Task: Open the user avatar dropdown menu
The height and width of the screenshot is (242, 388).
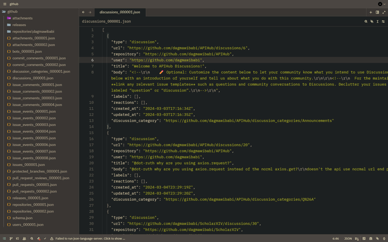Action: click(x=381, y=4)
